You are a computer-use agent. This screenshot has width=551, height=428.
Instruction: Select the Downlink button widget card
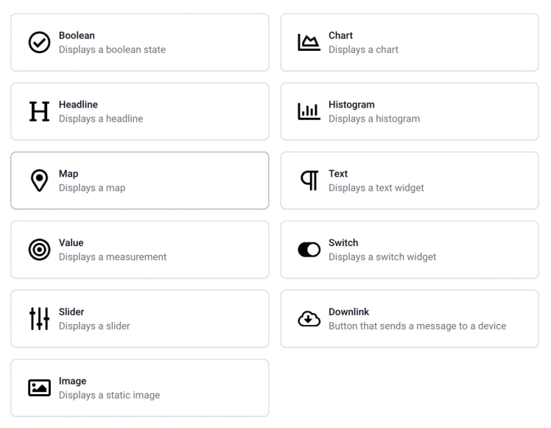[409, 319]
